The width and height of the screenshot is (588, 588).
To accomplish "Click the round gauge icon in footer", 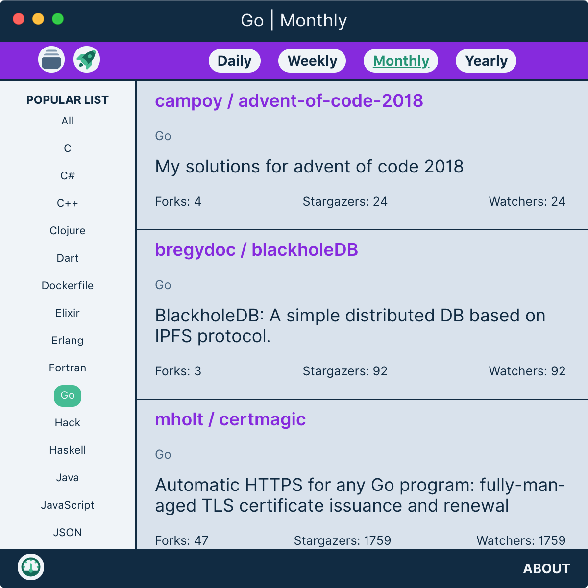I will pyautogui.click(x=31, y=567).
